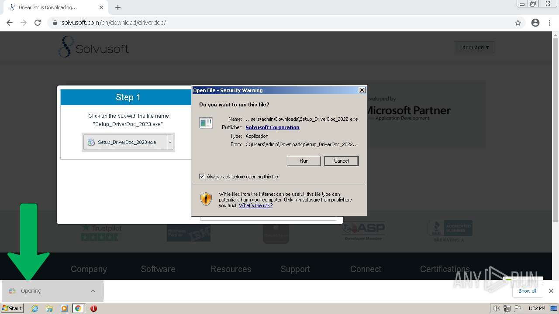Click the Type value Application
The width and height of the screenshot is (559, 314).
click(257, 136)
